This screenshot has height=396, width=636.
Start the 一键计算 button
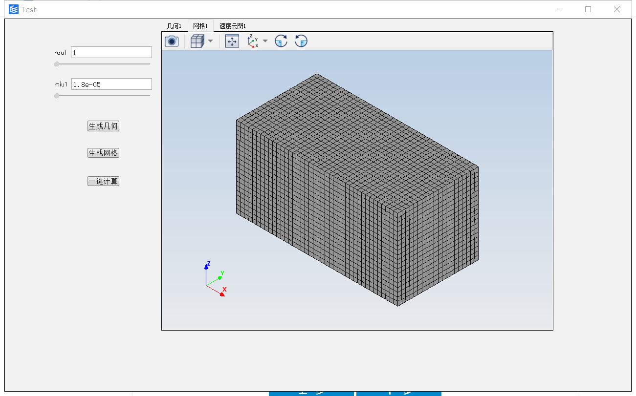tap(103, 181)
